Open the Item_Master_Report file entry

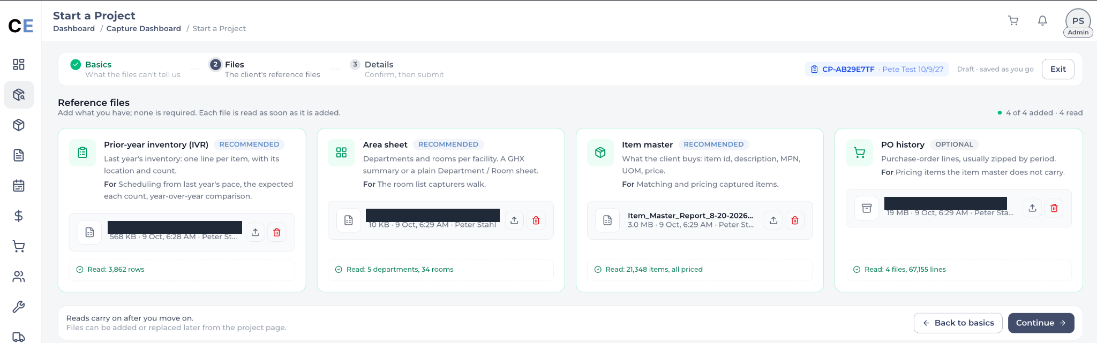pos(700,220)
